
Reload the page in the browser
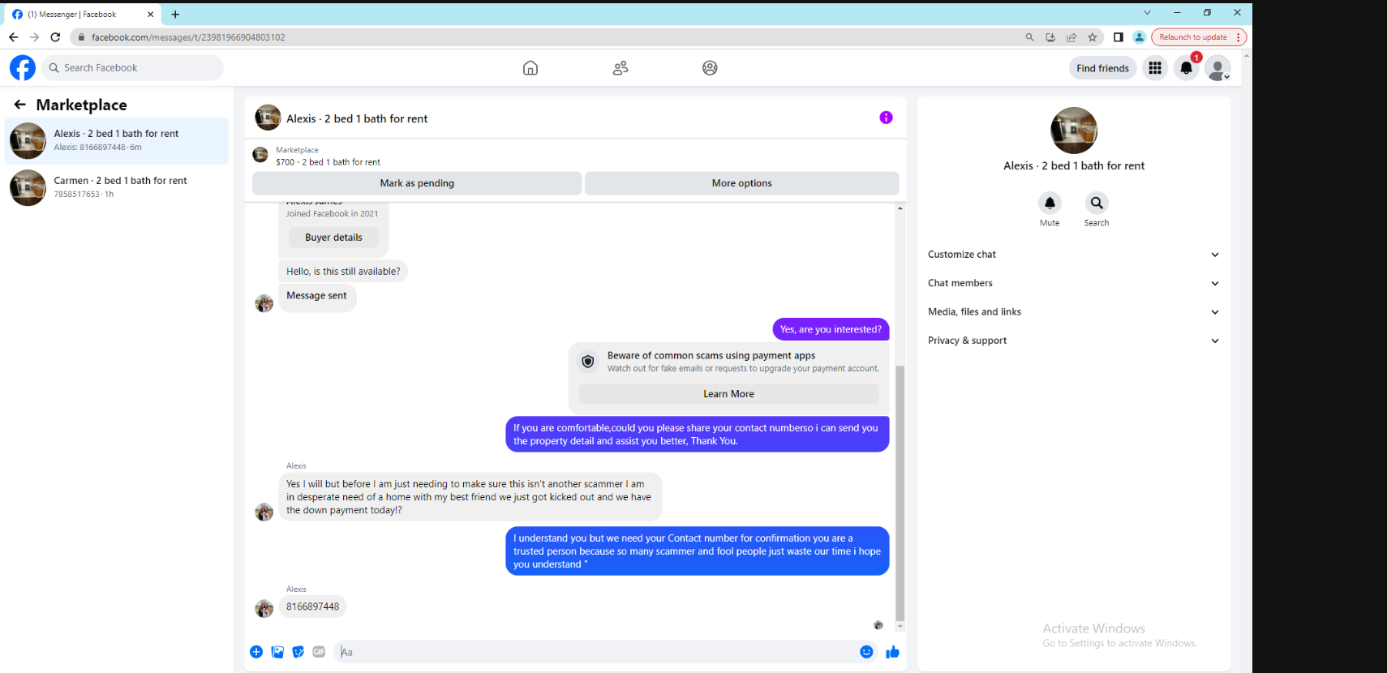click(x=55, y=37)
